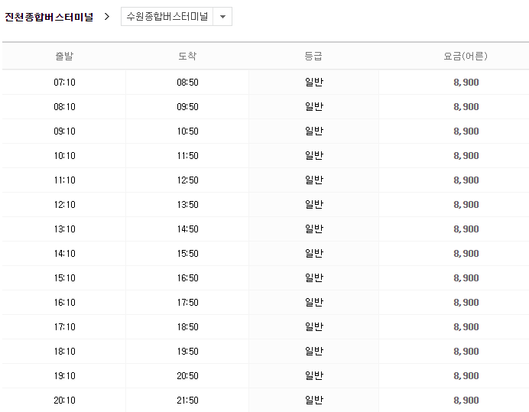Select the 10:10 departure time
This screenshot has width=529, height=412.
click(x=65, y=156)
